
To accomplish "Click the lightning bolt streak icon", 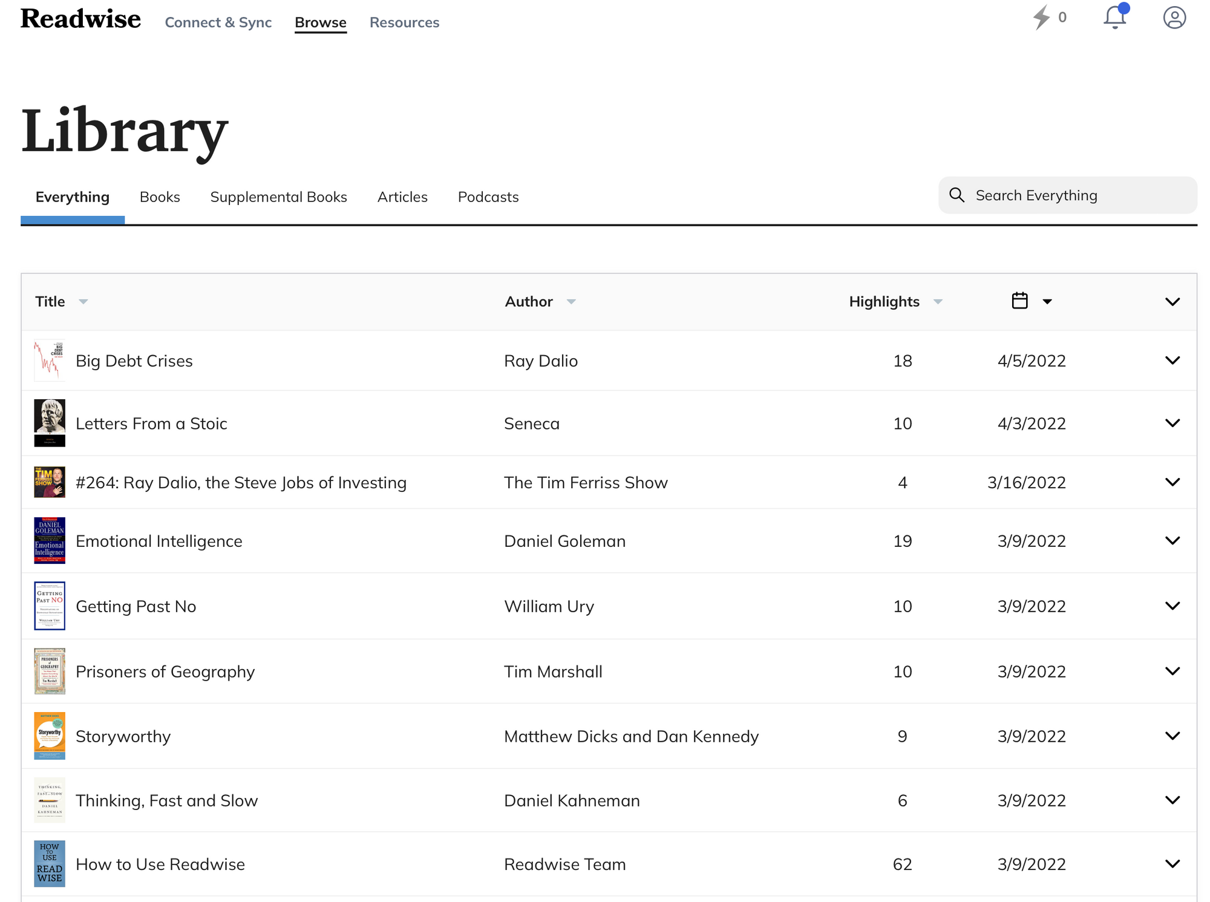I will (1041, 18).
